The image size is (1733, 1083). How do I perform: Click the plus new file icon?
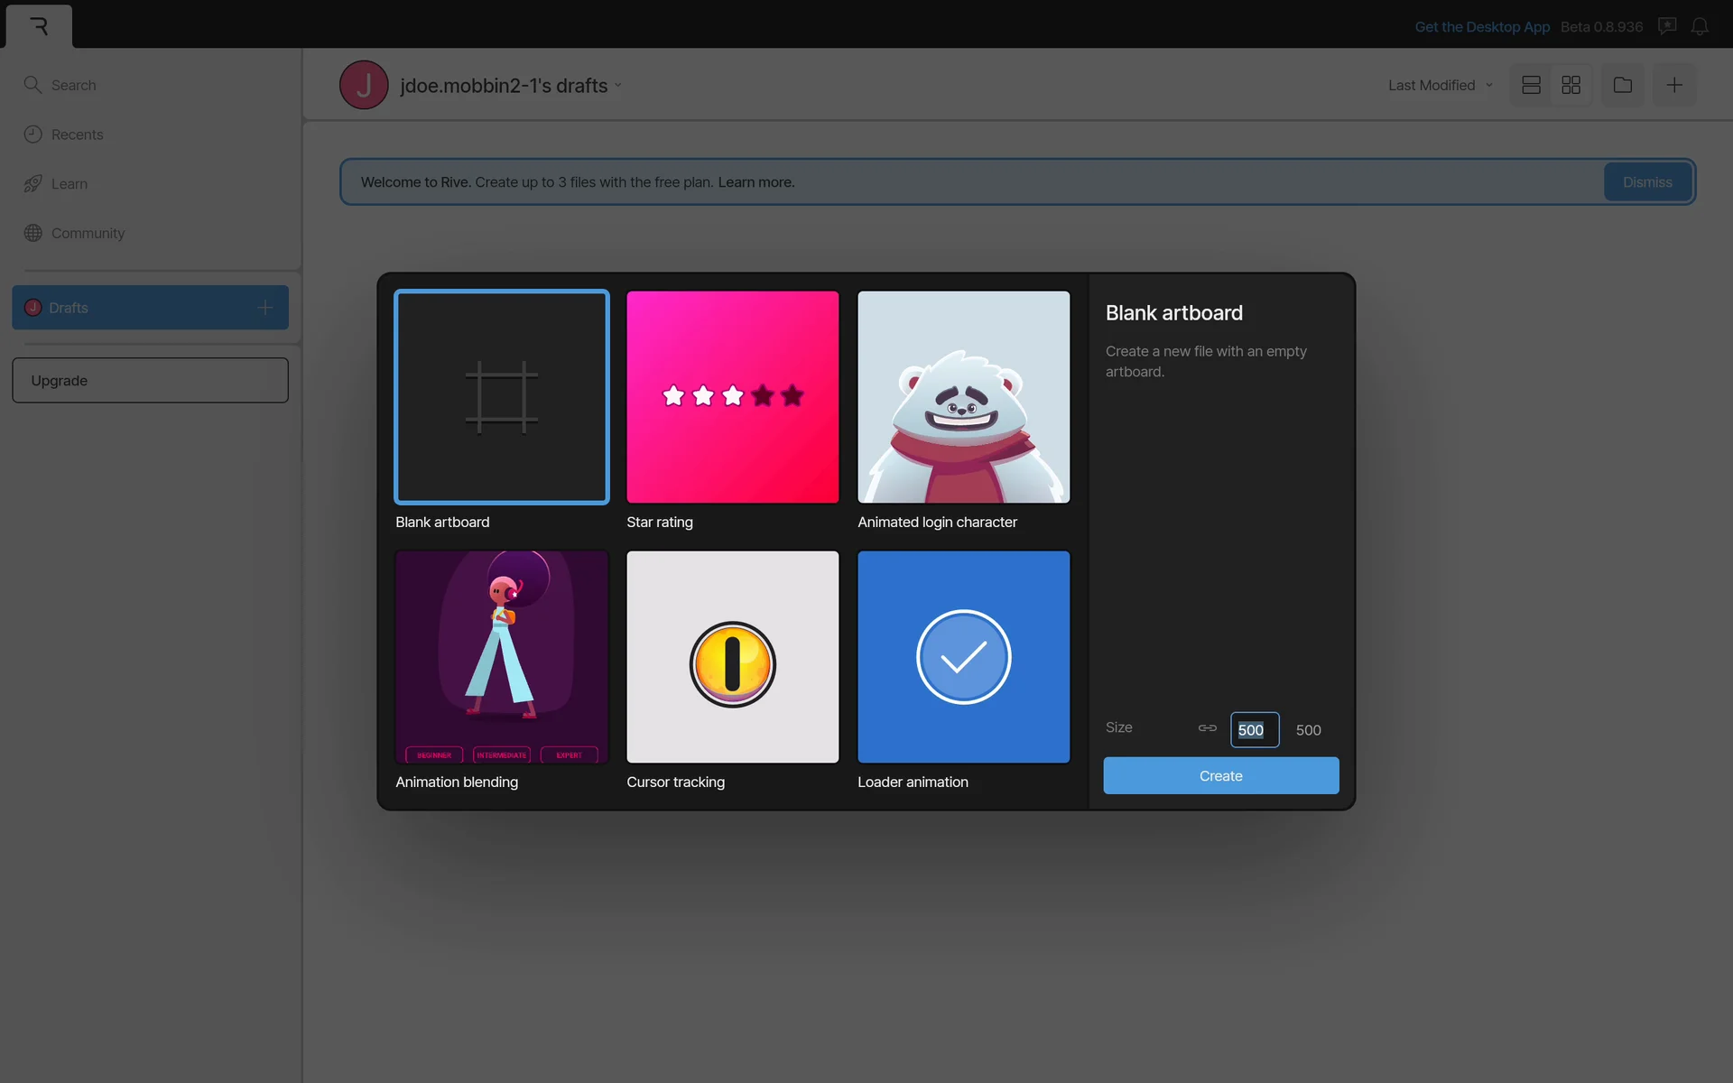[1673, 85]
